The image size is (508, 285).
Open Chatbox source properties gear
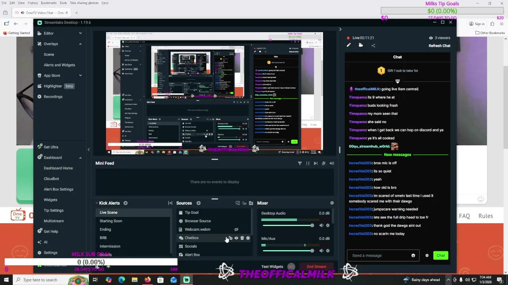point(248,238)
